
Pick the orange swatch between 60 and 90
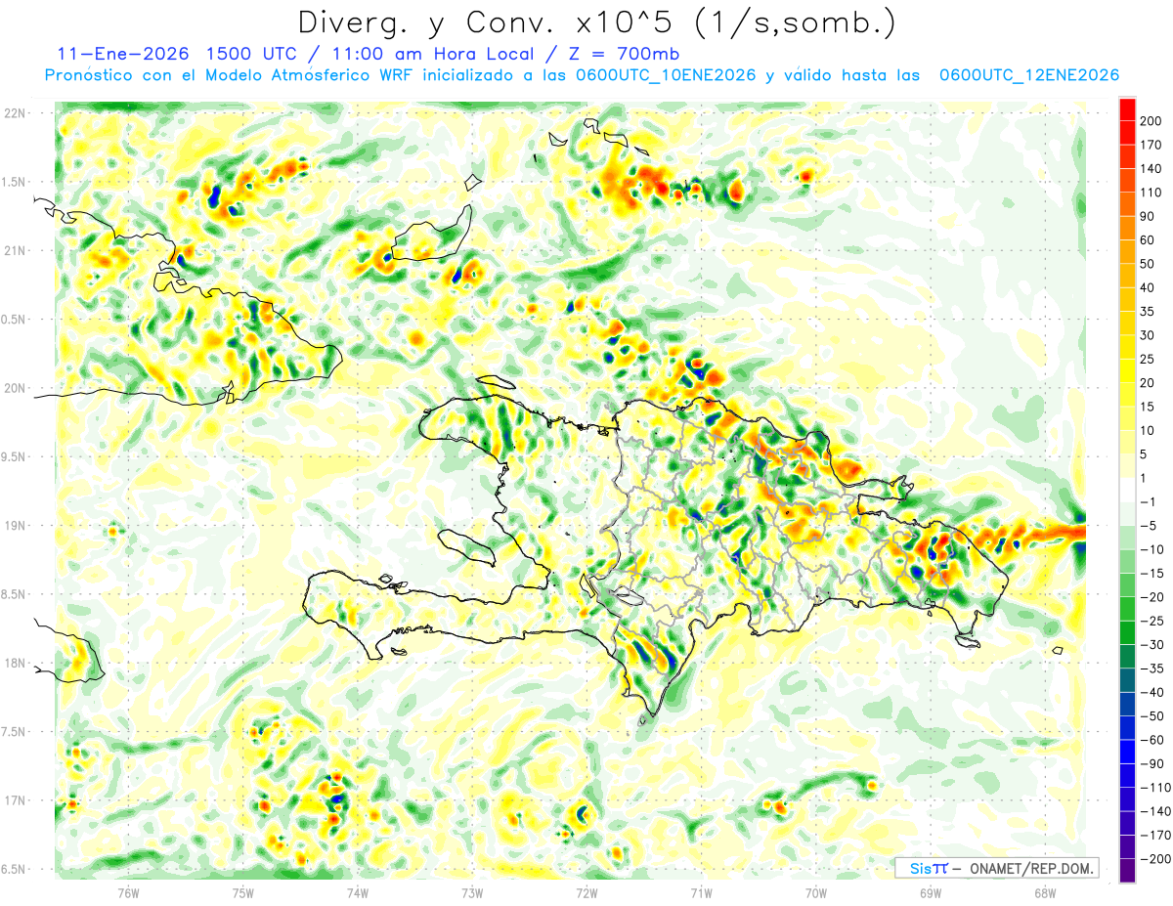point(1127,229)
